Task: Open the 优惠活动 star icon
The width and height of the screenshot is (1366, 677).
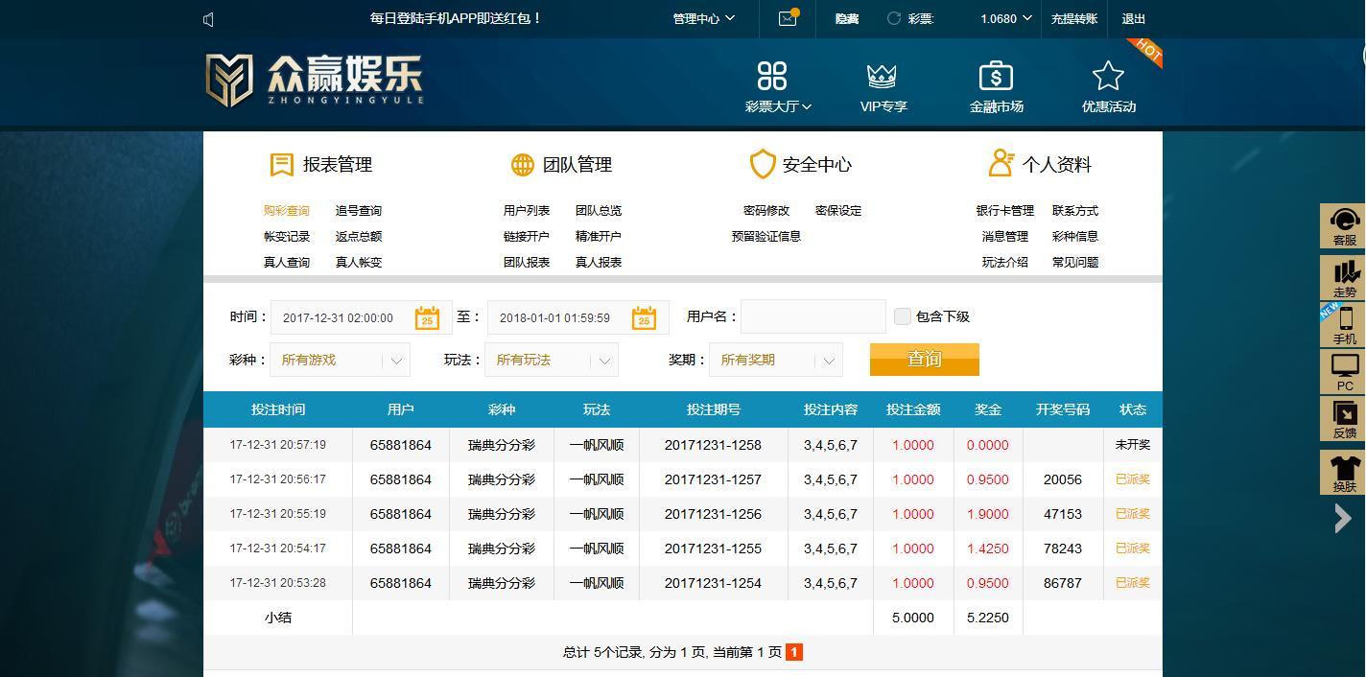Action: tap(1108, 76)
